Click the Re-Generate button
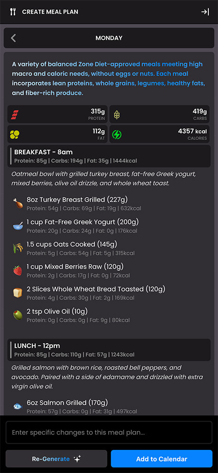Viewport: 218px width, 473px height. [56, 459]
